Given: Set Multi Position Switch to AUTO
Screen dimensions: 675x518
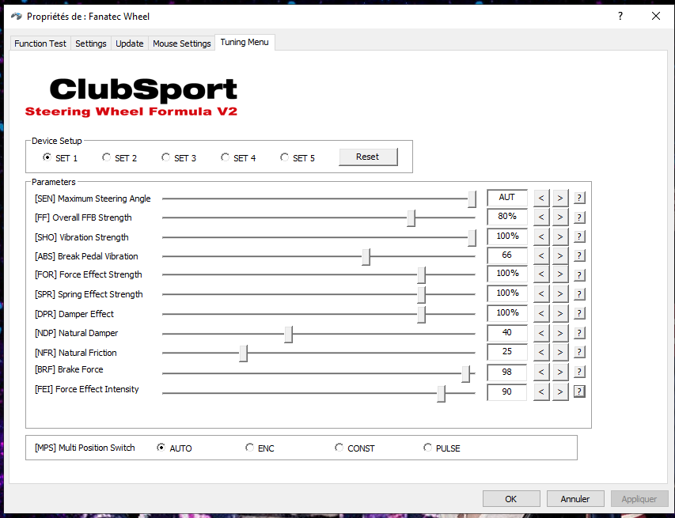Looking at the screenshot, I should click(174, 448).
